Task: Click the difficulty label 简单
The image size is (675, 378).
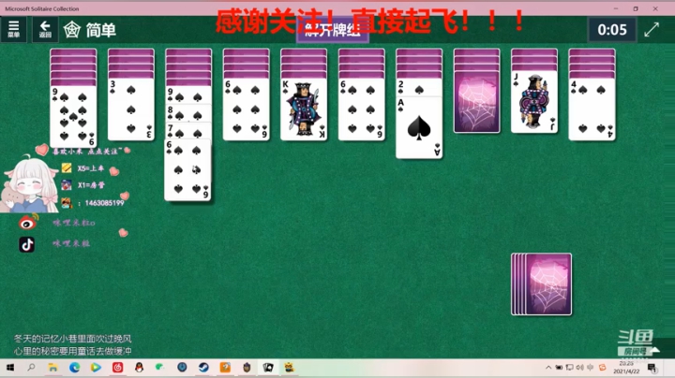Action: (101, 30)
